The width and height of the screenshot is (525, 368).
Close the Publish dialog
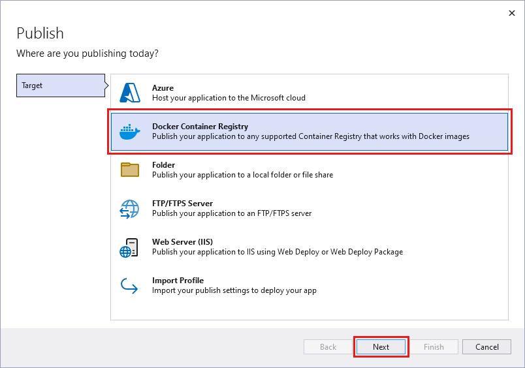click(511, 13)
